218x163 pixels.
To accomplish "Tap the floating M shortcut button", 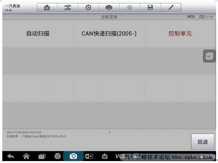I will (x=209, y=56).
